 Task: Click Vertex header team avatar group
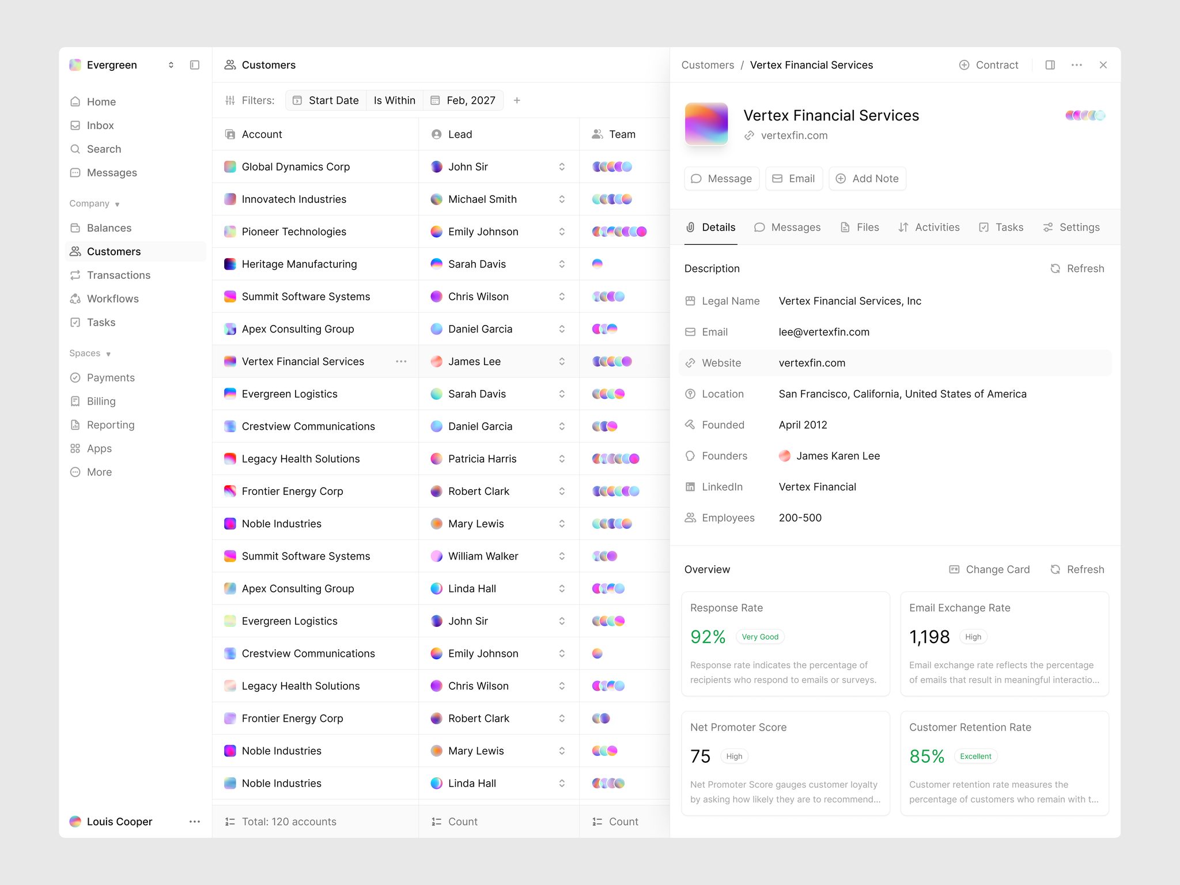point(1086,116)
